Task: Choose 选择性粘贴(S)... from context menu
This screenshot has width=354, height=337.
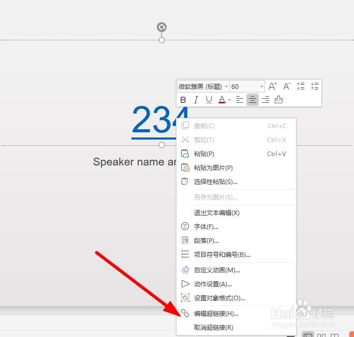Action: [236, 182]
